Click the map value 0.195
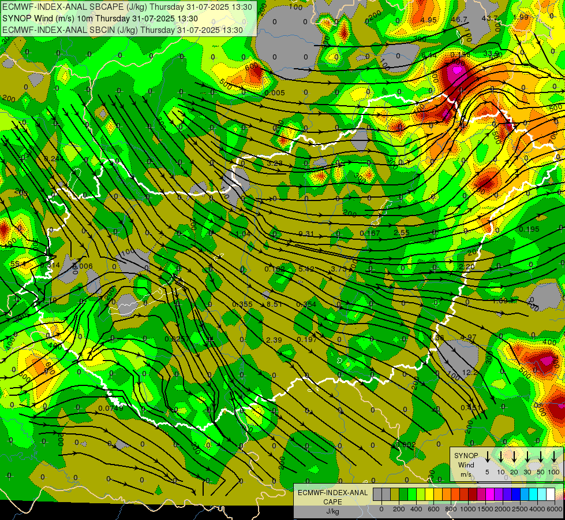Viewport: 565px width, 520px height. (x=529, y=229)
